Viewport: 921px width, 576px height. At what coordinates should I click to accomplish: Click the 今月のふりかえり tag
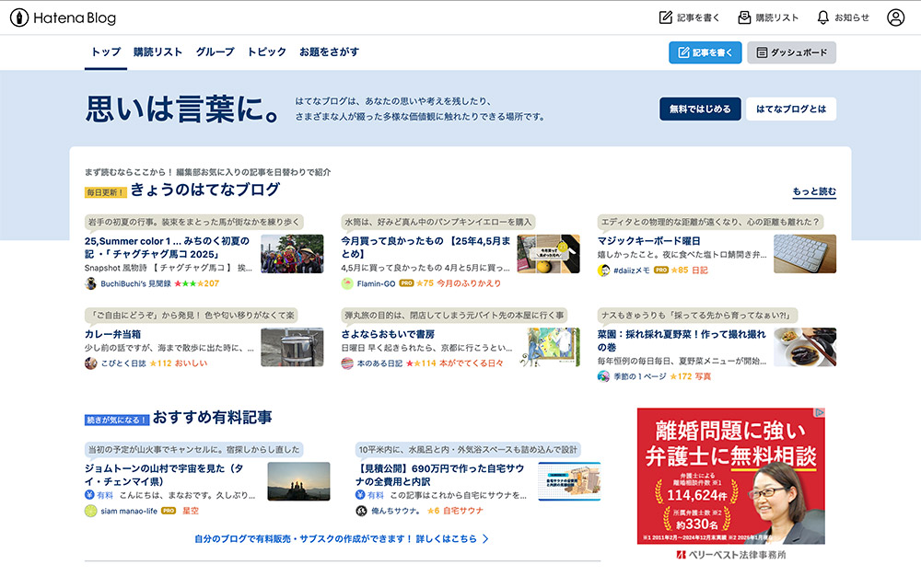click(469, 284)
